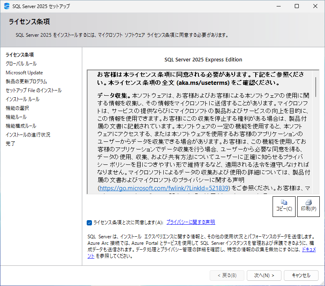Close the SQL Server 2025 setup window

[x=315, y=6]
